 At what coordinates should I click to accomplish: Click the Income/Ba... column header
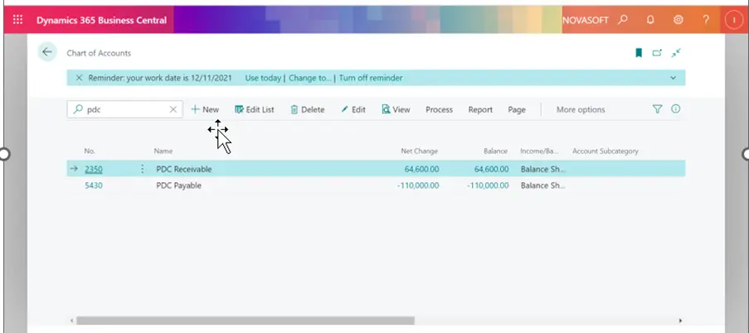pyautogui.click(x=539, y=151)
